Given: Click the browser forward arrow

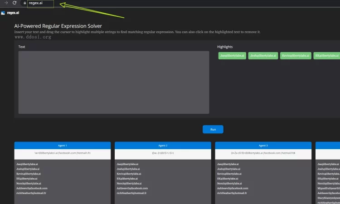Looking at the screenshot, I should pos(6,3).
